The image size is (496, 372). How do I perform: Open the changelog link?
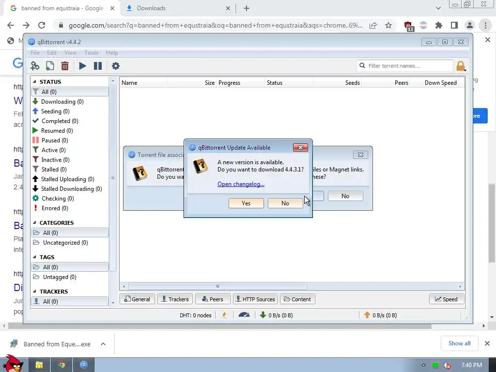pos(241,184)
